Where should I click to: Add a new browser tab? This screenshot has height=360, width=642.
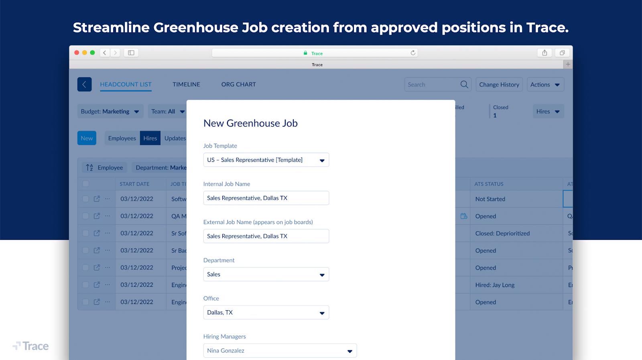pos(568,64)
